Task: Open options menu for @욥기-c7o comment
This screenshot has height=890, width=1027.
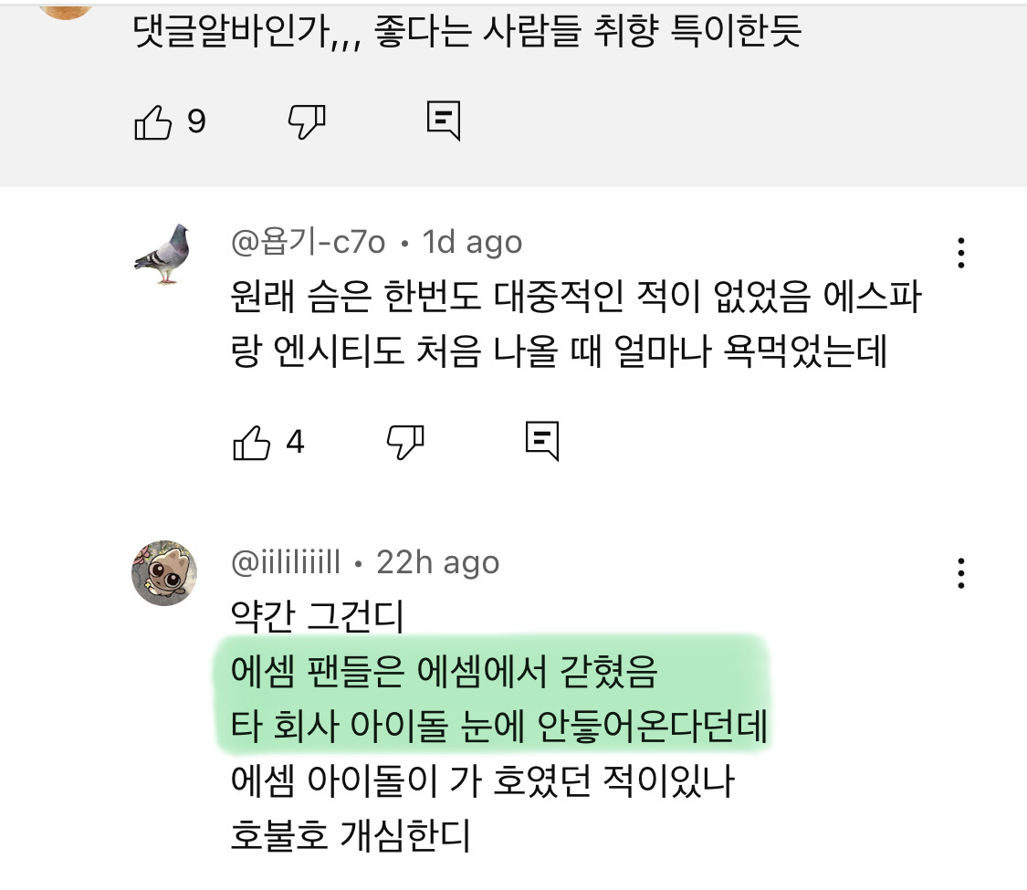Action: click(960, 253)
